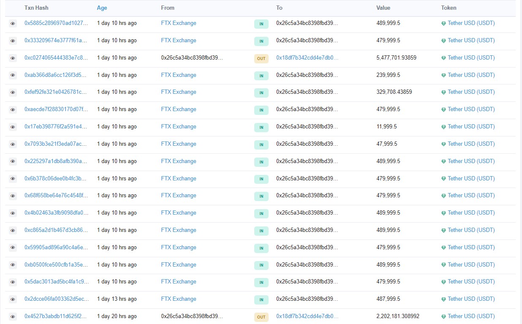Click eye icon for 0x2dcce06fa003362d5ec
This screenshot has height=324, width=522.
(13, 299)
